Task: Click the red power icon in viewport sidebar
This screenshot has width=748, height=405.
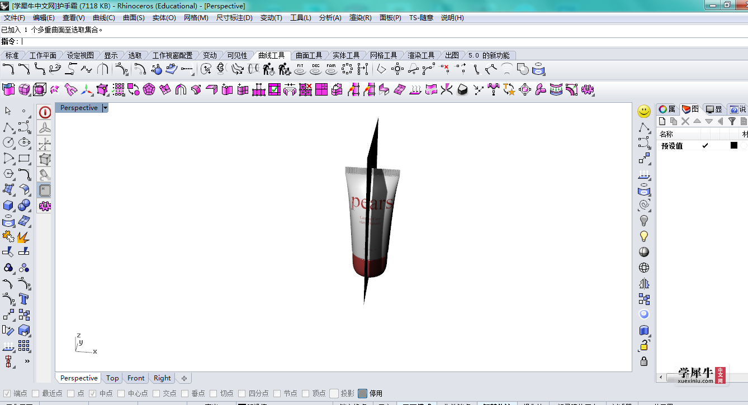Action: point(45,112)
